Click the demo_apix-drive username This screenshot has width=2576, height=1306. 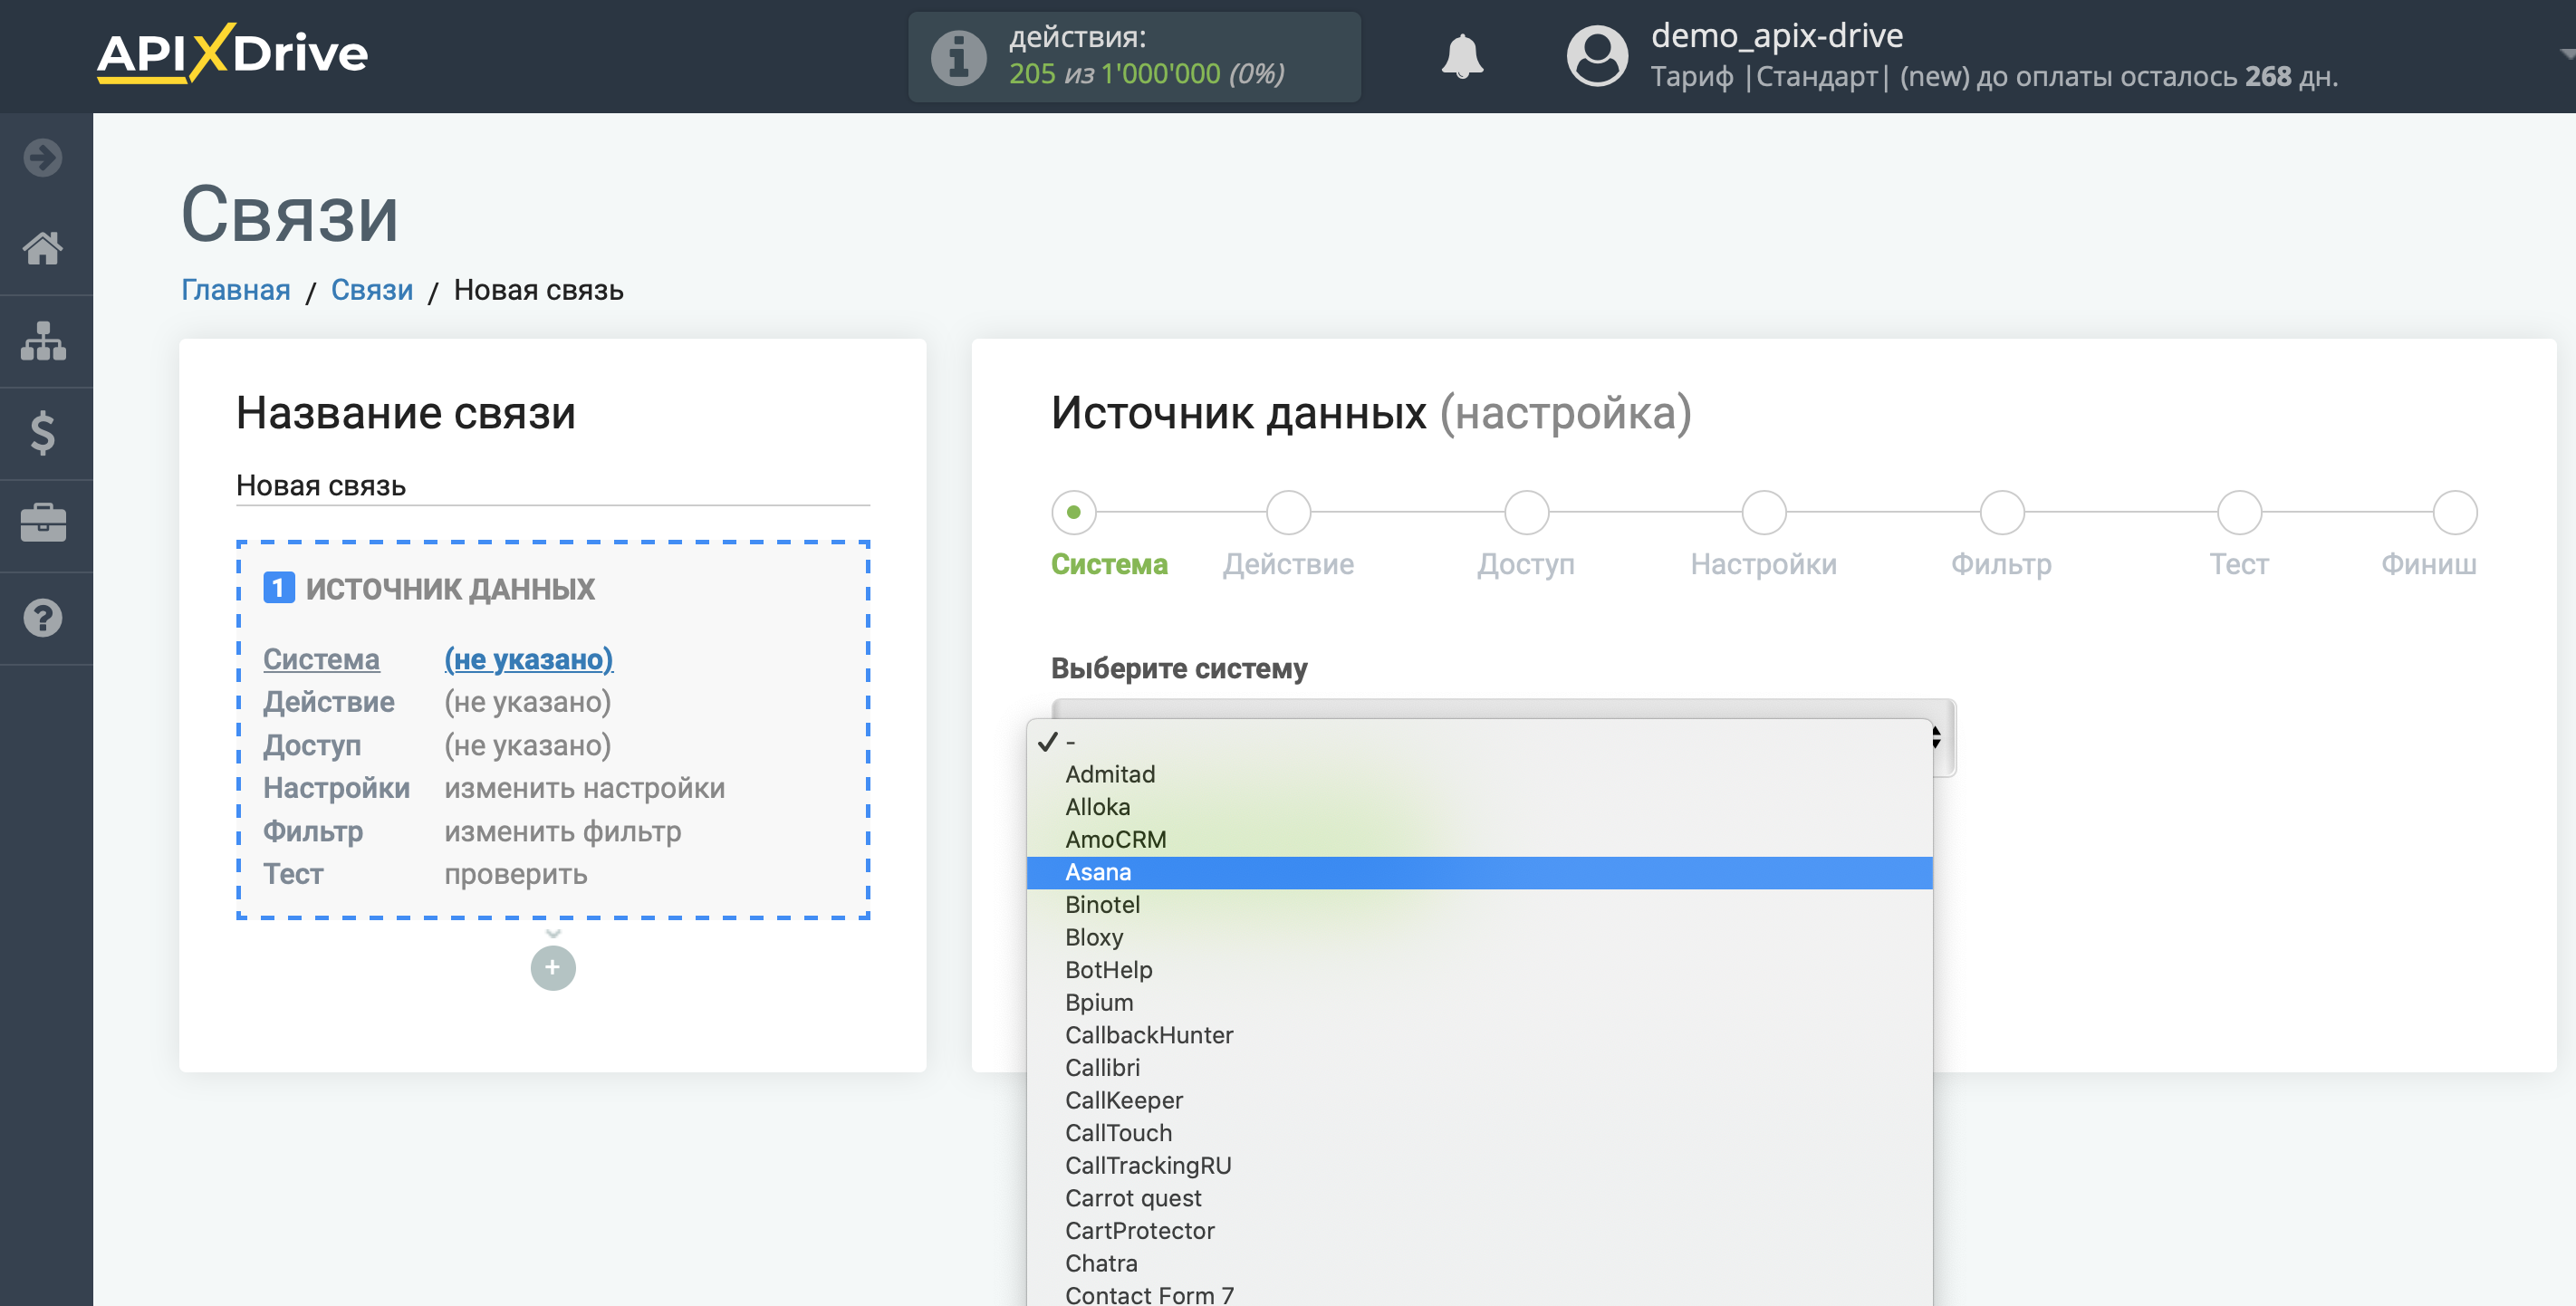[1776, 36]
